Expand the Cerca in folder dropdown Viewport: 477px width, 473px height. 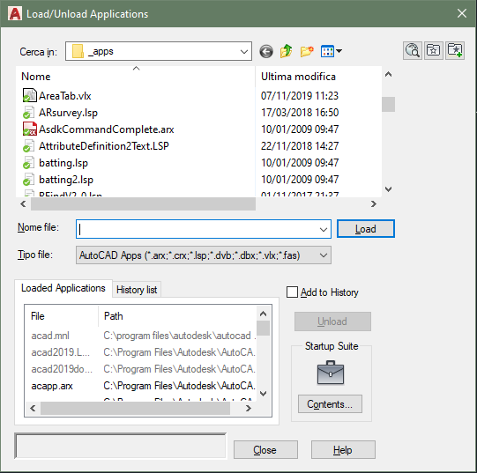244,51
